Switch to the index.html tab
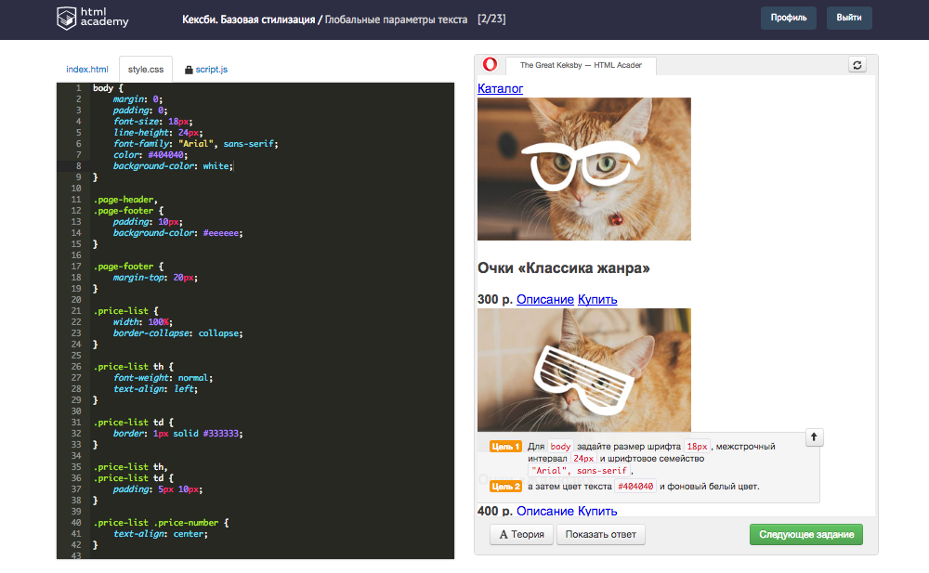 click(x=87, y=70)
